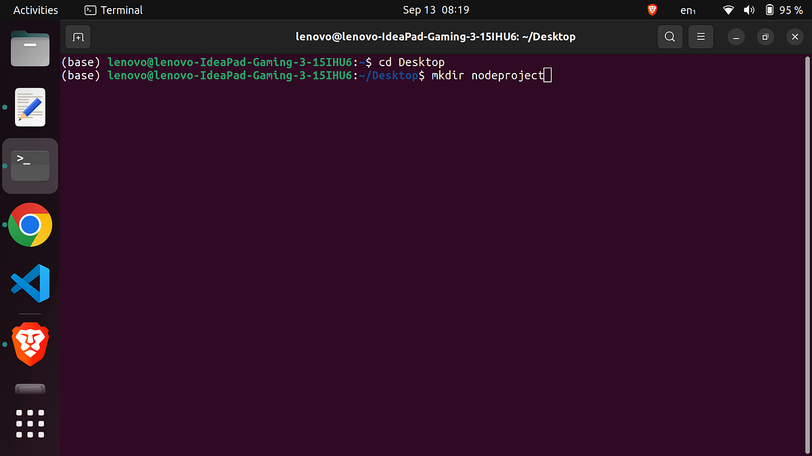Show the Applications grid
The width and height of the screenshot is (812, 456).
tap(30, 424)
